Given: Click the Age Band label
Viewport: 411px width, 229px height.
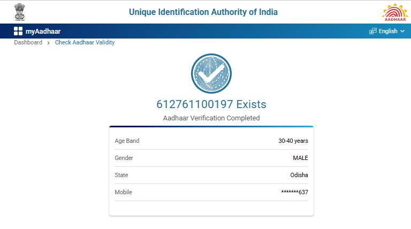Looking at the screenshot, I should (127, 141).
